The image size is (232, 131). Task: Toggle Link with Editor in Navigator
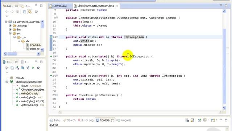[30, 12]
